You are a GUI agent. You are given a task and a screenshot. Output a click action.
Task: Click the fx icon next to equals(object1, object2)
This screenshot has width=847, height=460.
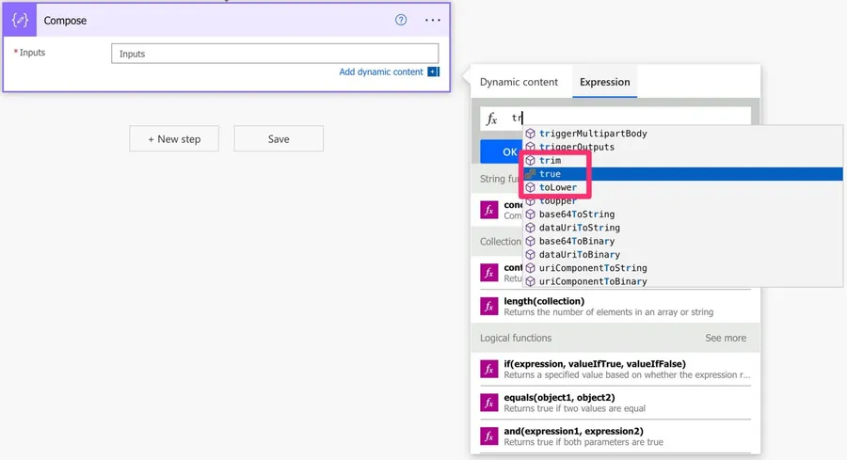[x=488, y=403]
